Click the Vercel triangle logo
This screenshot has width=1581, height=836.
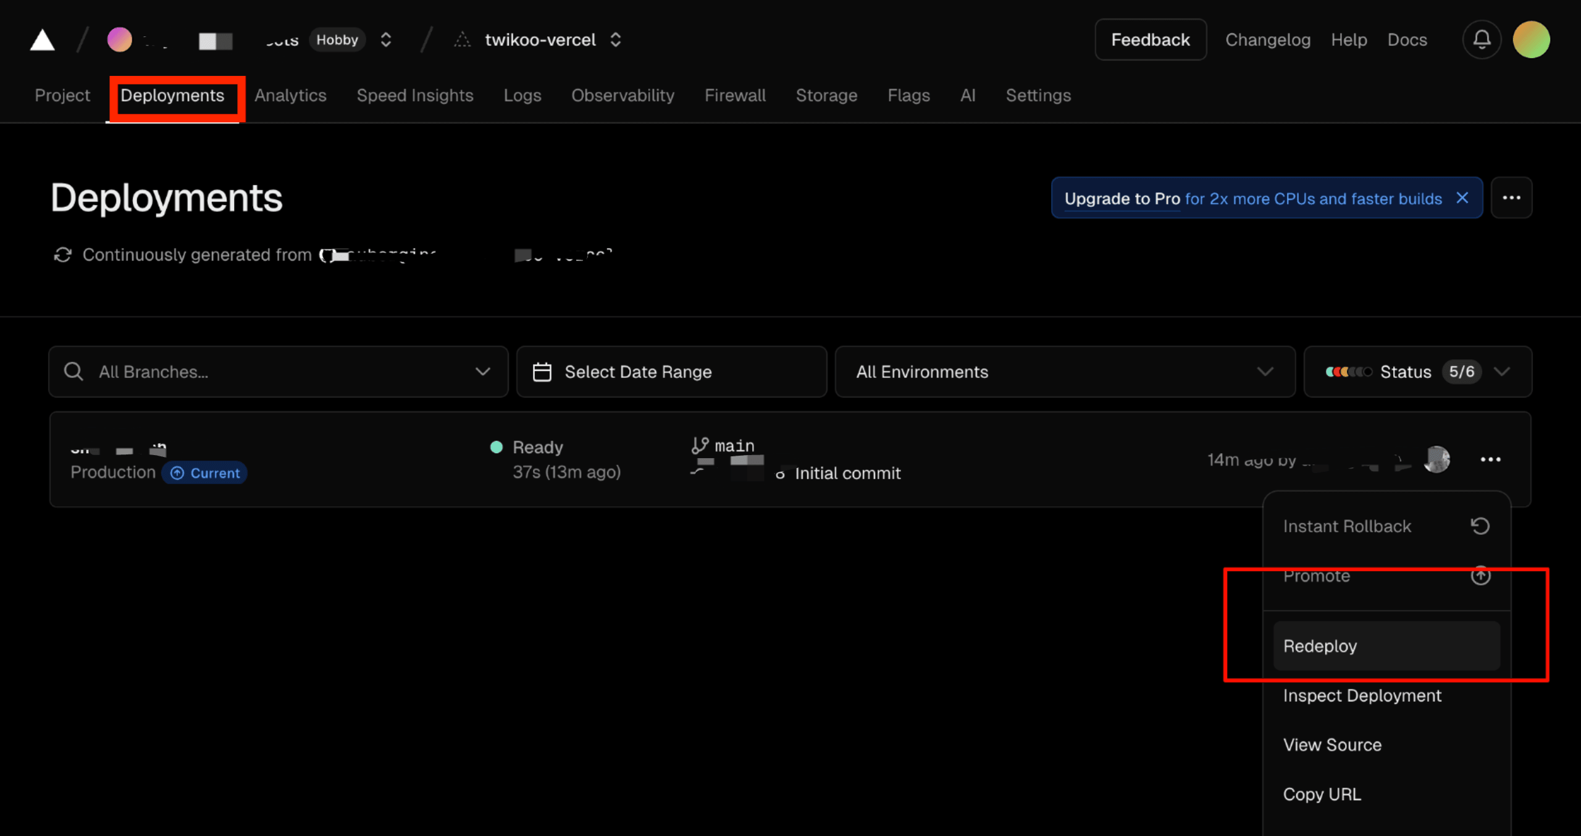coord(42,40)
